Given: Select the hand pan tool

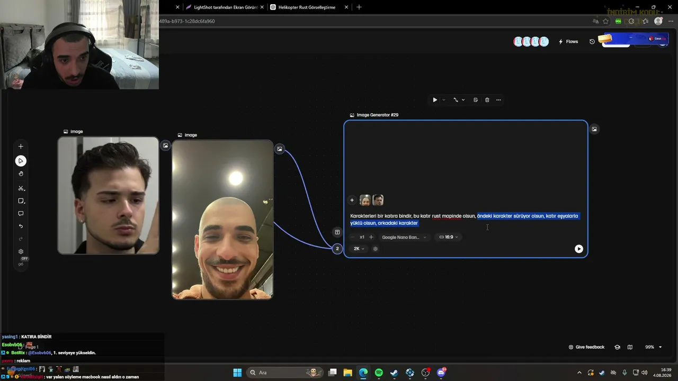Looking at the screenshot, I should pos(21,174).
